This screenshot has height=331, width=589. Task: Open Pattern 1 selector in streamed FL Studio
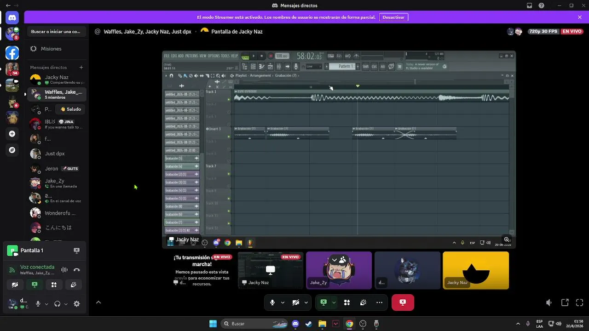pos(343,66)
